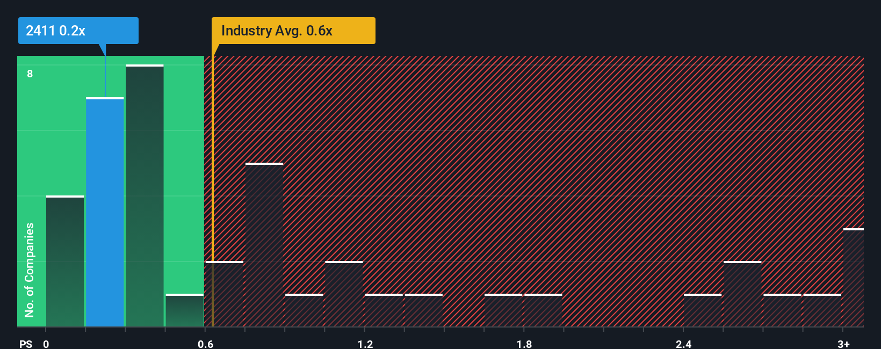This screenshot has width=881, height=349.
Task: Click the bar just left of 1.2
Action: click(x=344, y=294)
